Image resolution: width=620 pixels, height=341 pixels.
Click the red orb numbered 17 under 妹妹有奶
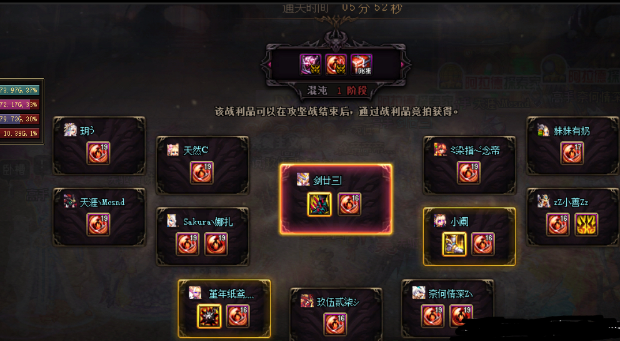[572, 153]
